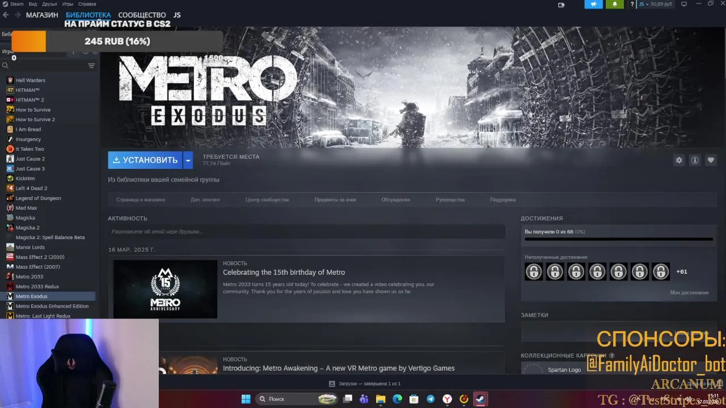The image size is (726, 408).
Task: Open the announcements megaphone button
Action: [x=593, y=4]
